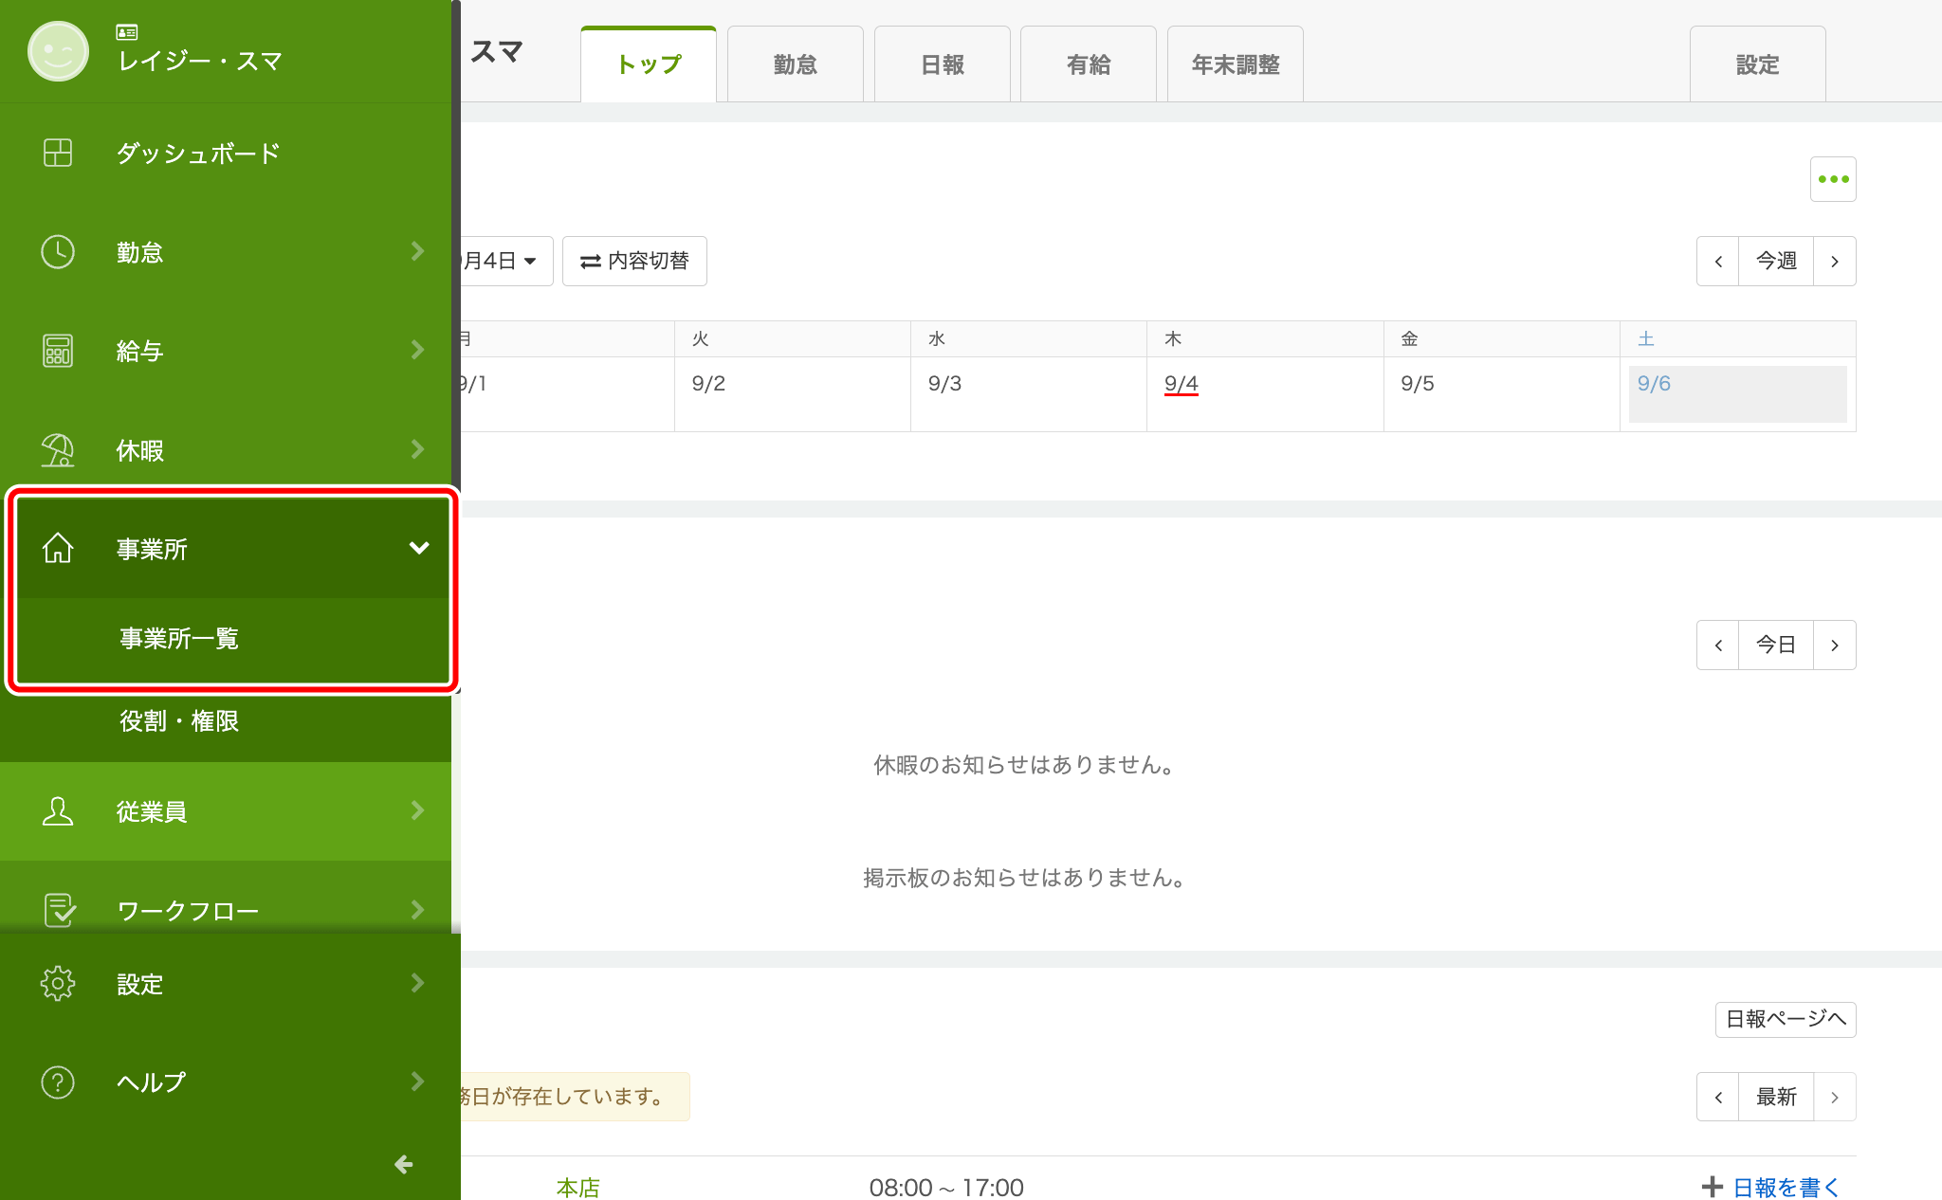Click the calculator icon for 給与

(x=58, y=351)
